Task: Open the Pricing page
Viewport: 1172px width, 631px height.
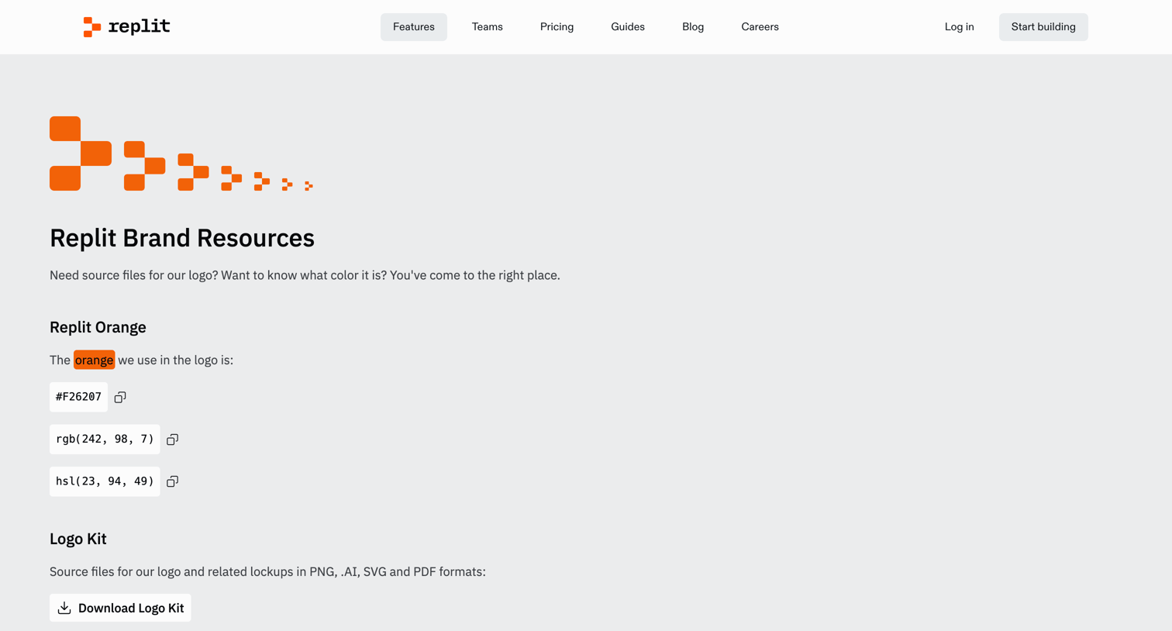Action: 557,27
